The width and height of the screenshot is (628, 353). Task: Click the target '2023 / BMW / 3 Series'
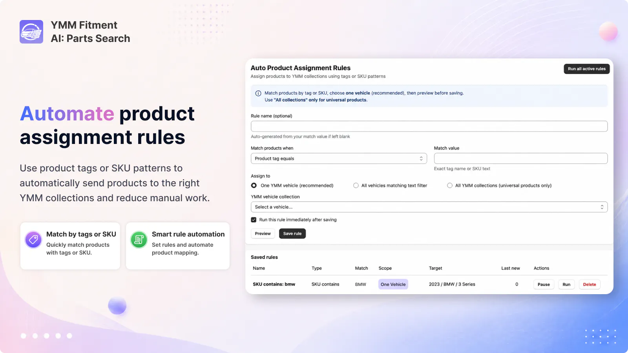[x=452, y=284]
